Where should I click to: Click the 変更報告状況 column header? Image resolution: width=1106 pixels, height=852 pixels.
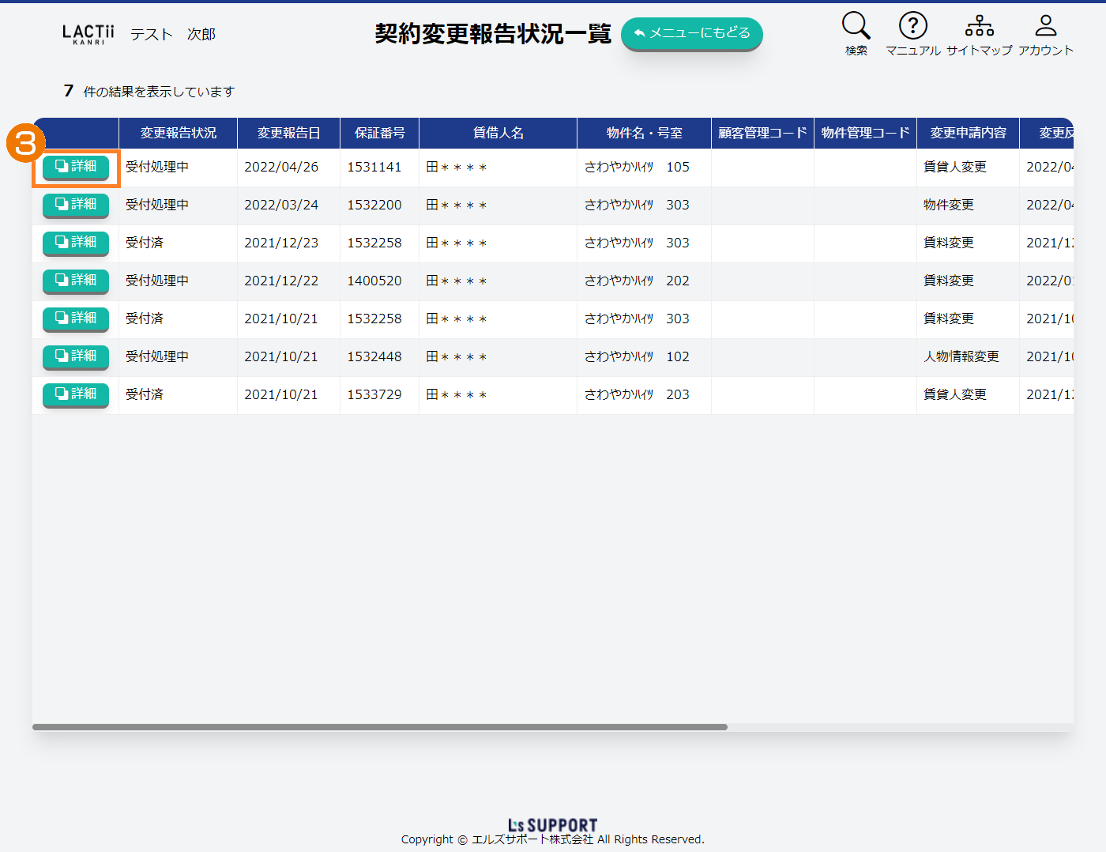[x=178, y=133]
